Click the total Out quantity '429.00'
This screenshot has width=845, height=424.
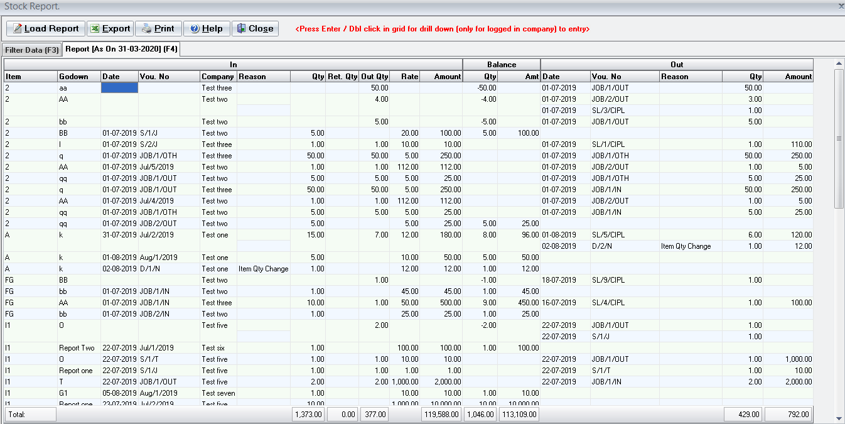[743, 415]
